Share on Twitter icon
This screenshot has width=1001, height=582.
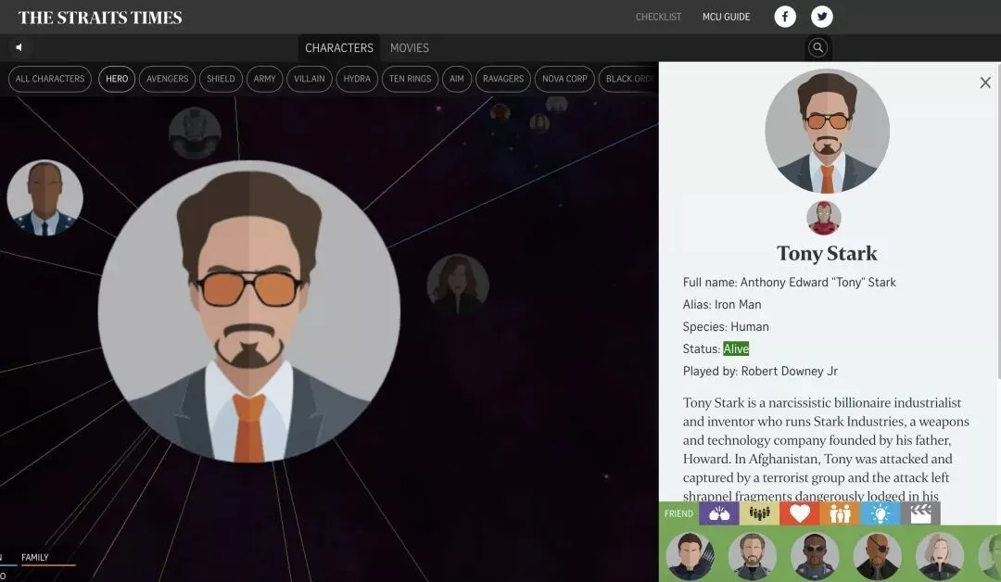[x=821, y=17]
